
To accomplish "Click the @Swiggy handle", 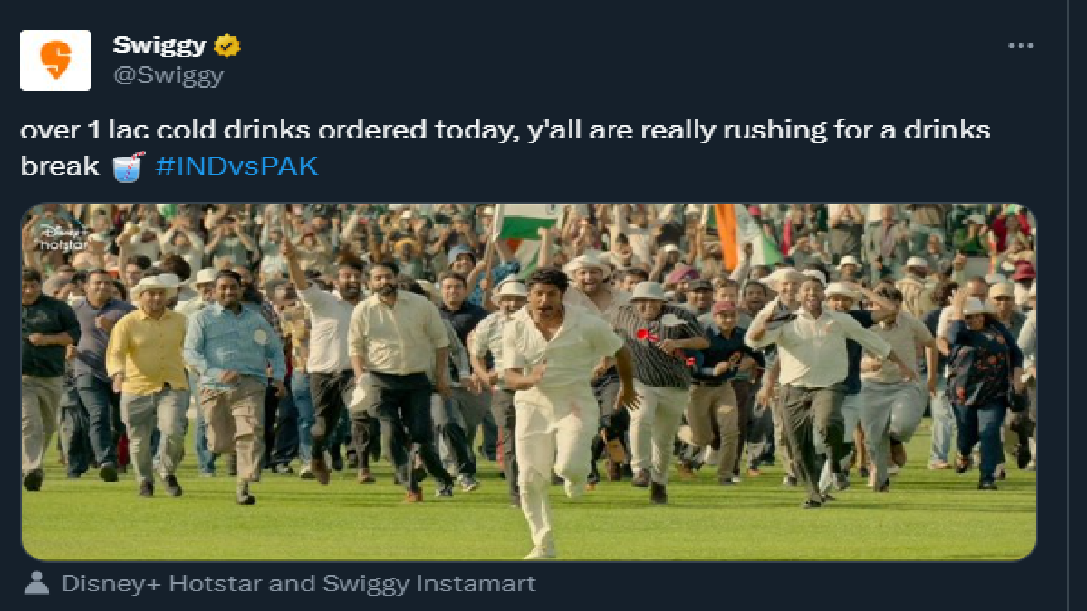I will [168, 75].
